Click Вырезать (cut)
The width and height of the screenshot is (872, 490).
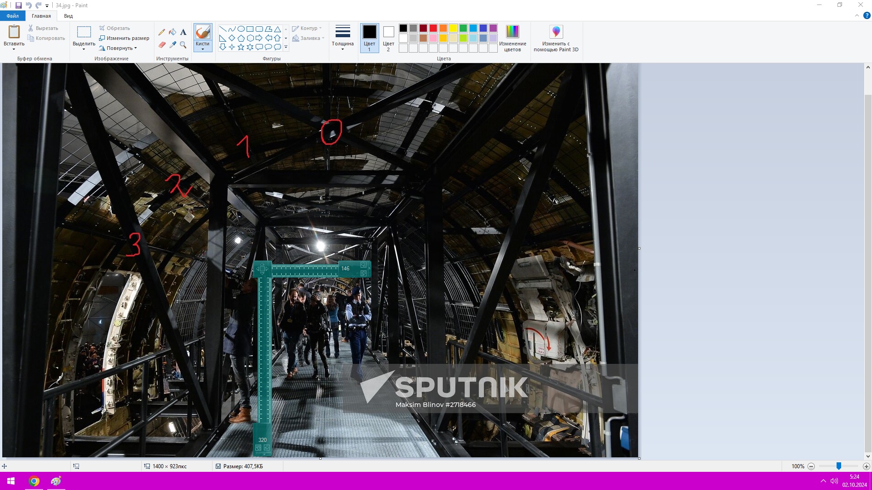point(43,28)
